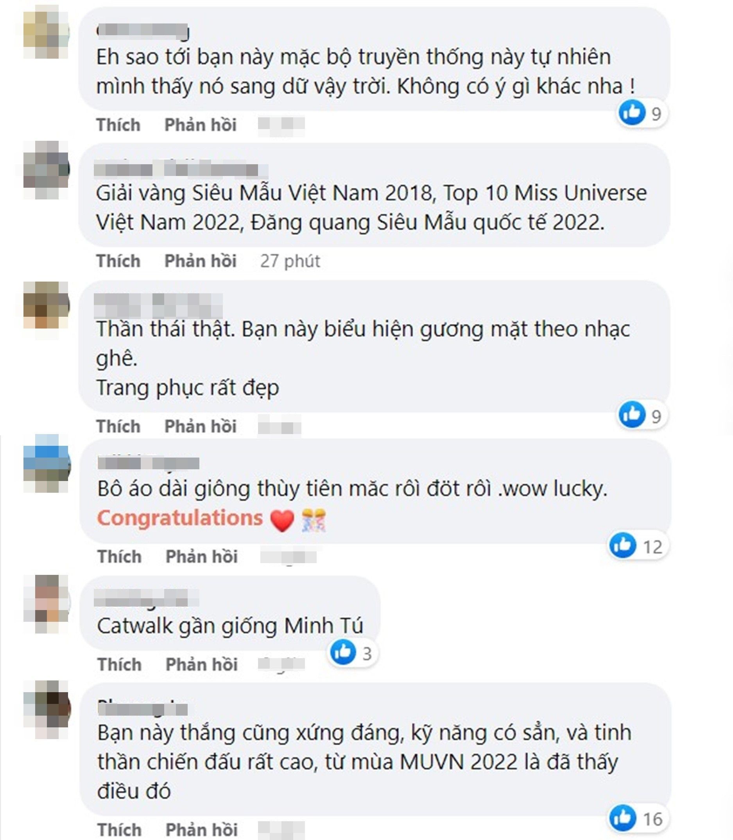Click the blurred author name above 'Thần thái thật'
This screenshot has height=840, width=733.
point(158,306)
